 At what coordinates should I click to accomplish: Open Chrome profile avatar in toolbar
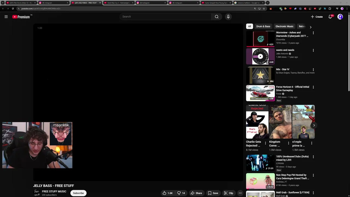342,8
